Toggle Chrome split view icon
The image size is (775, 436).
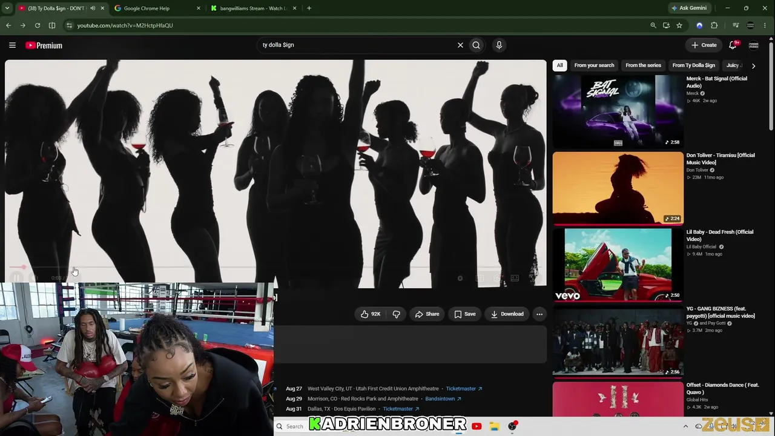(52, 25)
